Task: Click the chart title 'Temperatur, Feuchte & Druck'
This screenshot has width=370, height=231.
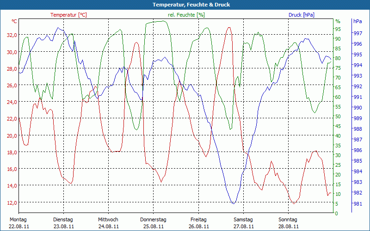Action: (191, 5)
